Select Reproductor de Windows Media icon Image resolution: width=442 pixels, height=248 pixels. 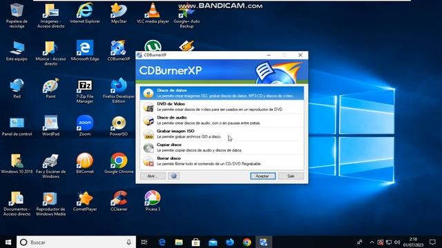50,204
